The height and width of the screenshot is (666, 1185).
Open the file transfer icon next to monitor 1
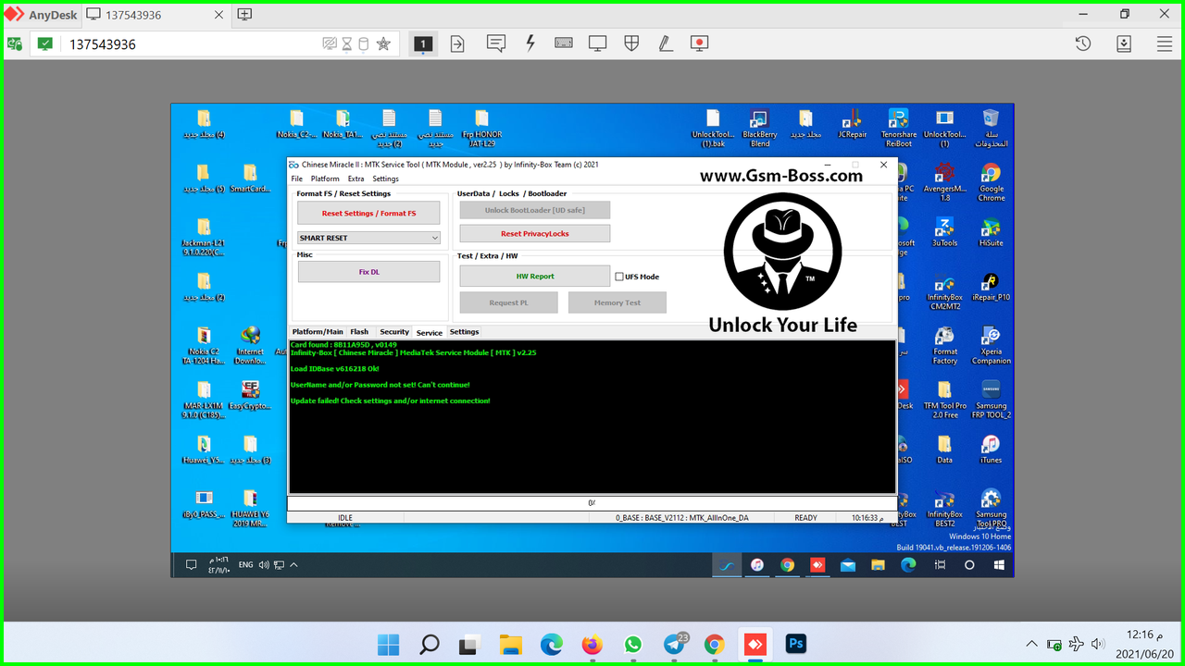[x=457, y=43]
